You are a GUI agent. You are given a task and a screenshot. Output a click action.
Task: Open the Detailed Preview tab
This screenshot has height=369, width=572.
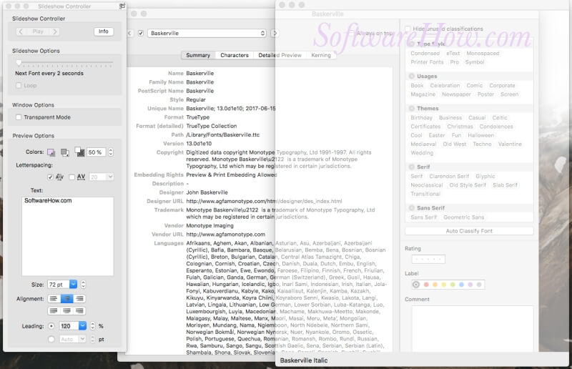pos(280,56)
